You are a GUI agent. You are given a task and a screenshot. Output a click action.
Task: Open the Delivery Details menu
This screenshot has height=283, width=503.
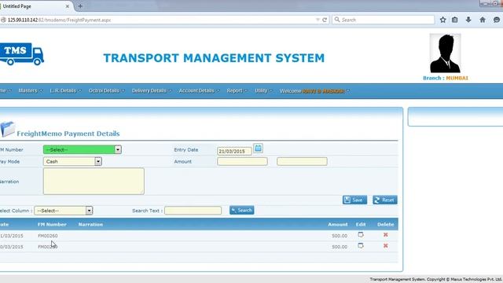point(152,91)
